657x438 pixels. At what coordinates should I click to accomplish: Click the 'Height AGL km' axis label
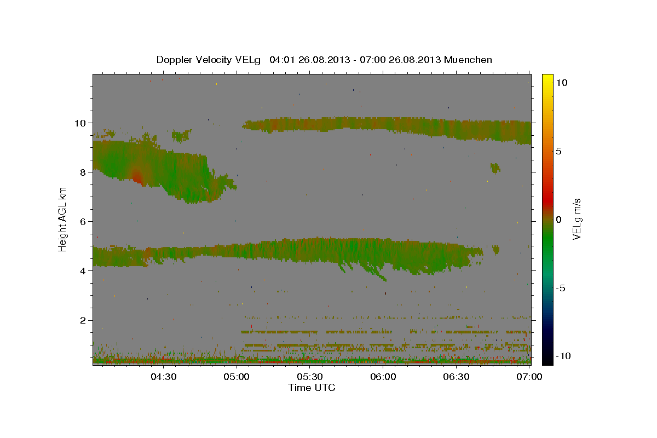pyautogui.click(x=63, y=218)
